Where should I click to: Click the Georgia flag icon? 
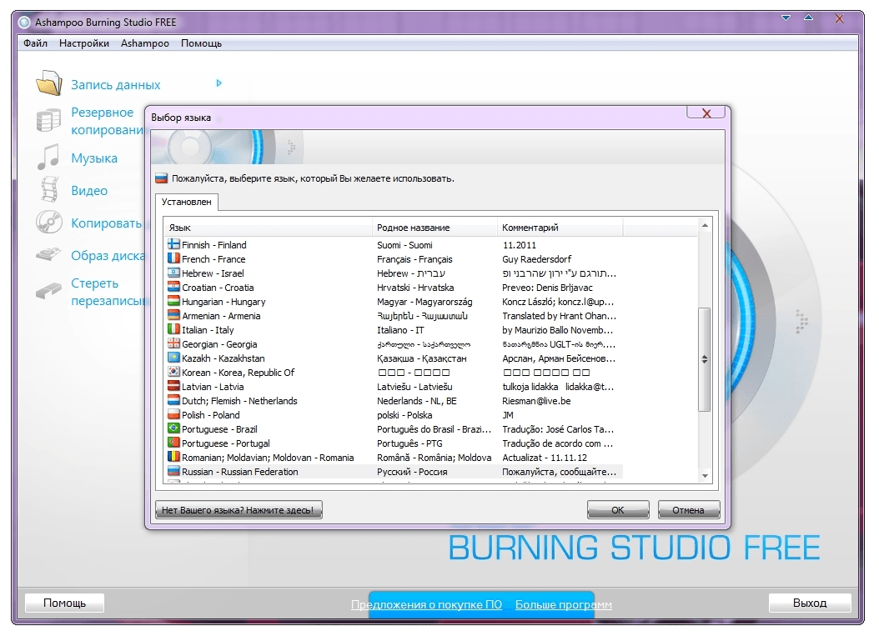(173, 343)
